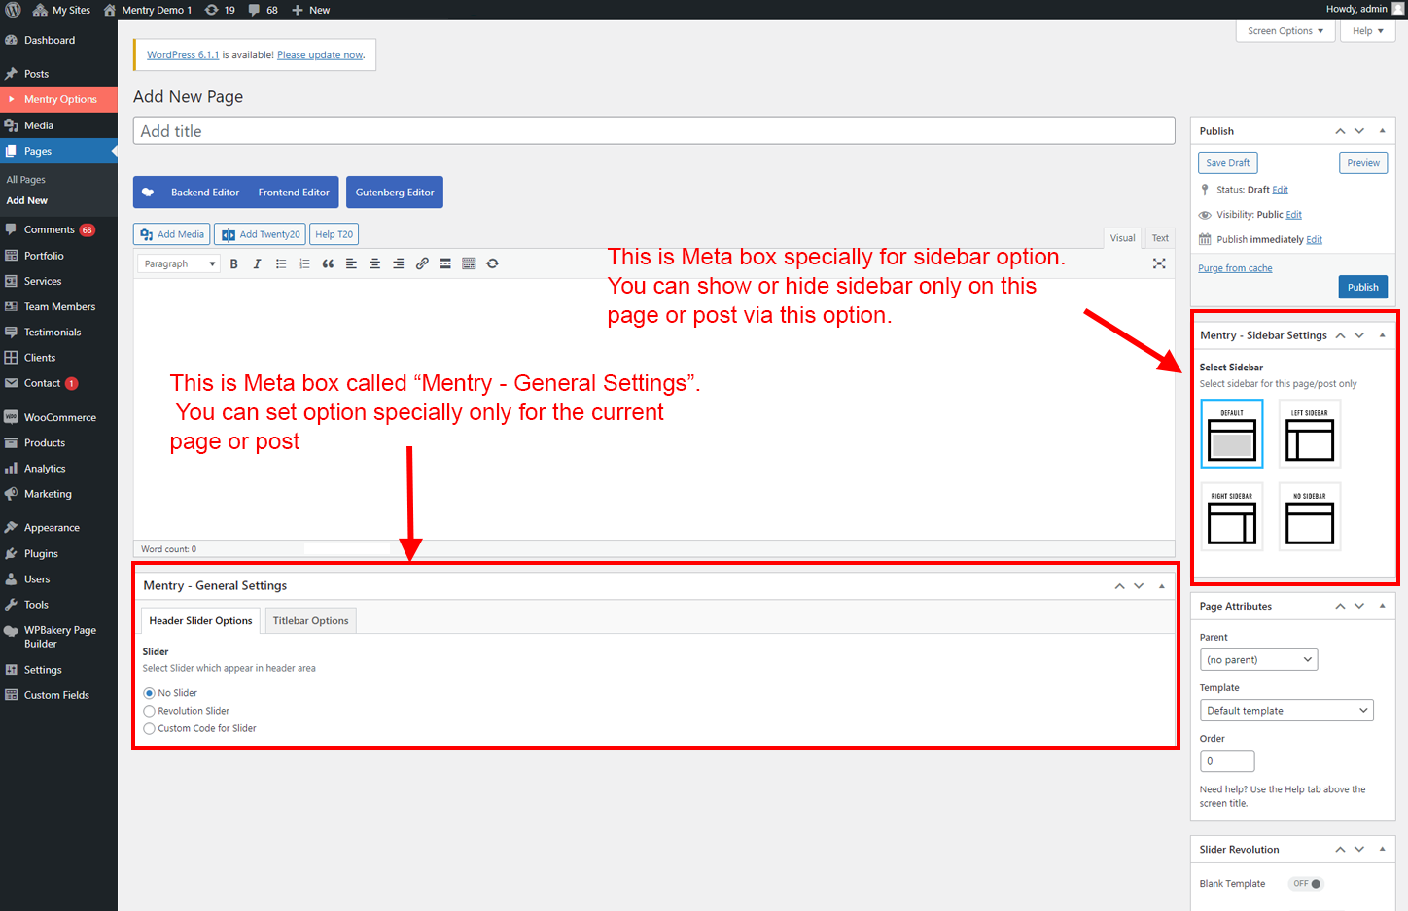
Task: Expand the Template dropdown
Action: pos(1285,711)
